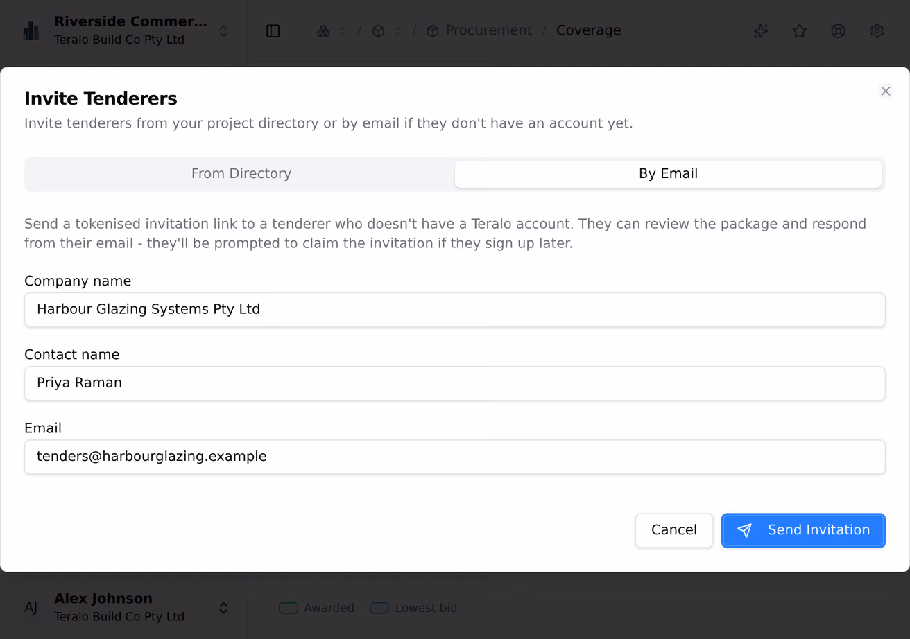Click the Coverage breadcrumb label
Image resolution: width=910 pixels, height=639 pixels.
588,30
